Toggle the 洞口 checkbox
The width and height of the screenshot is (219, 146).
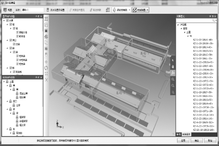click(x=11, y=40)
